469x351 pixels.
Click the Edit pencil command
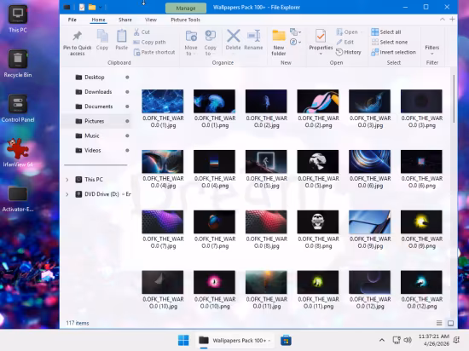tap(345, 42)
